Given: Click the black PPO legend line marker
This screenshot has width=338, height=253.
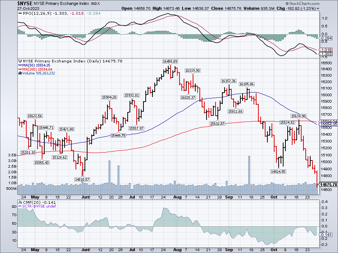Looking at the screenshot, I should (20, 14).
